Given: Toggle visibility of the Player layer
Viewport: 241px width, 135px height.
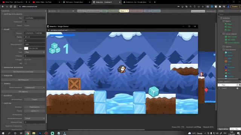Looking at the screenshot, I should (x=240, y=85).
